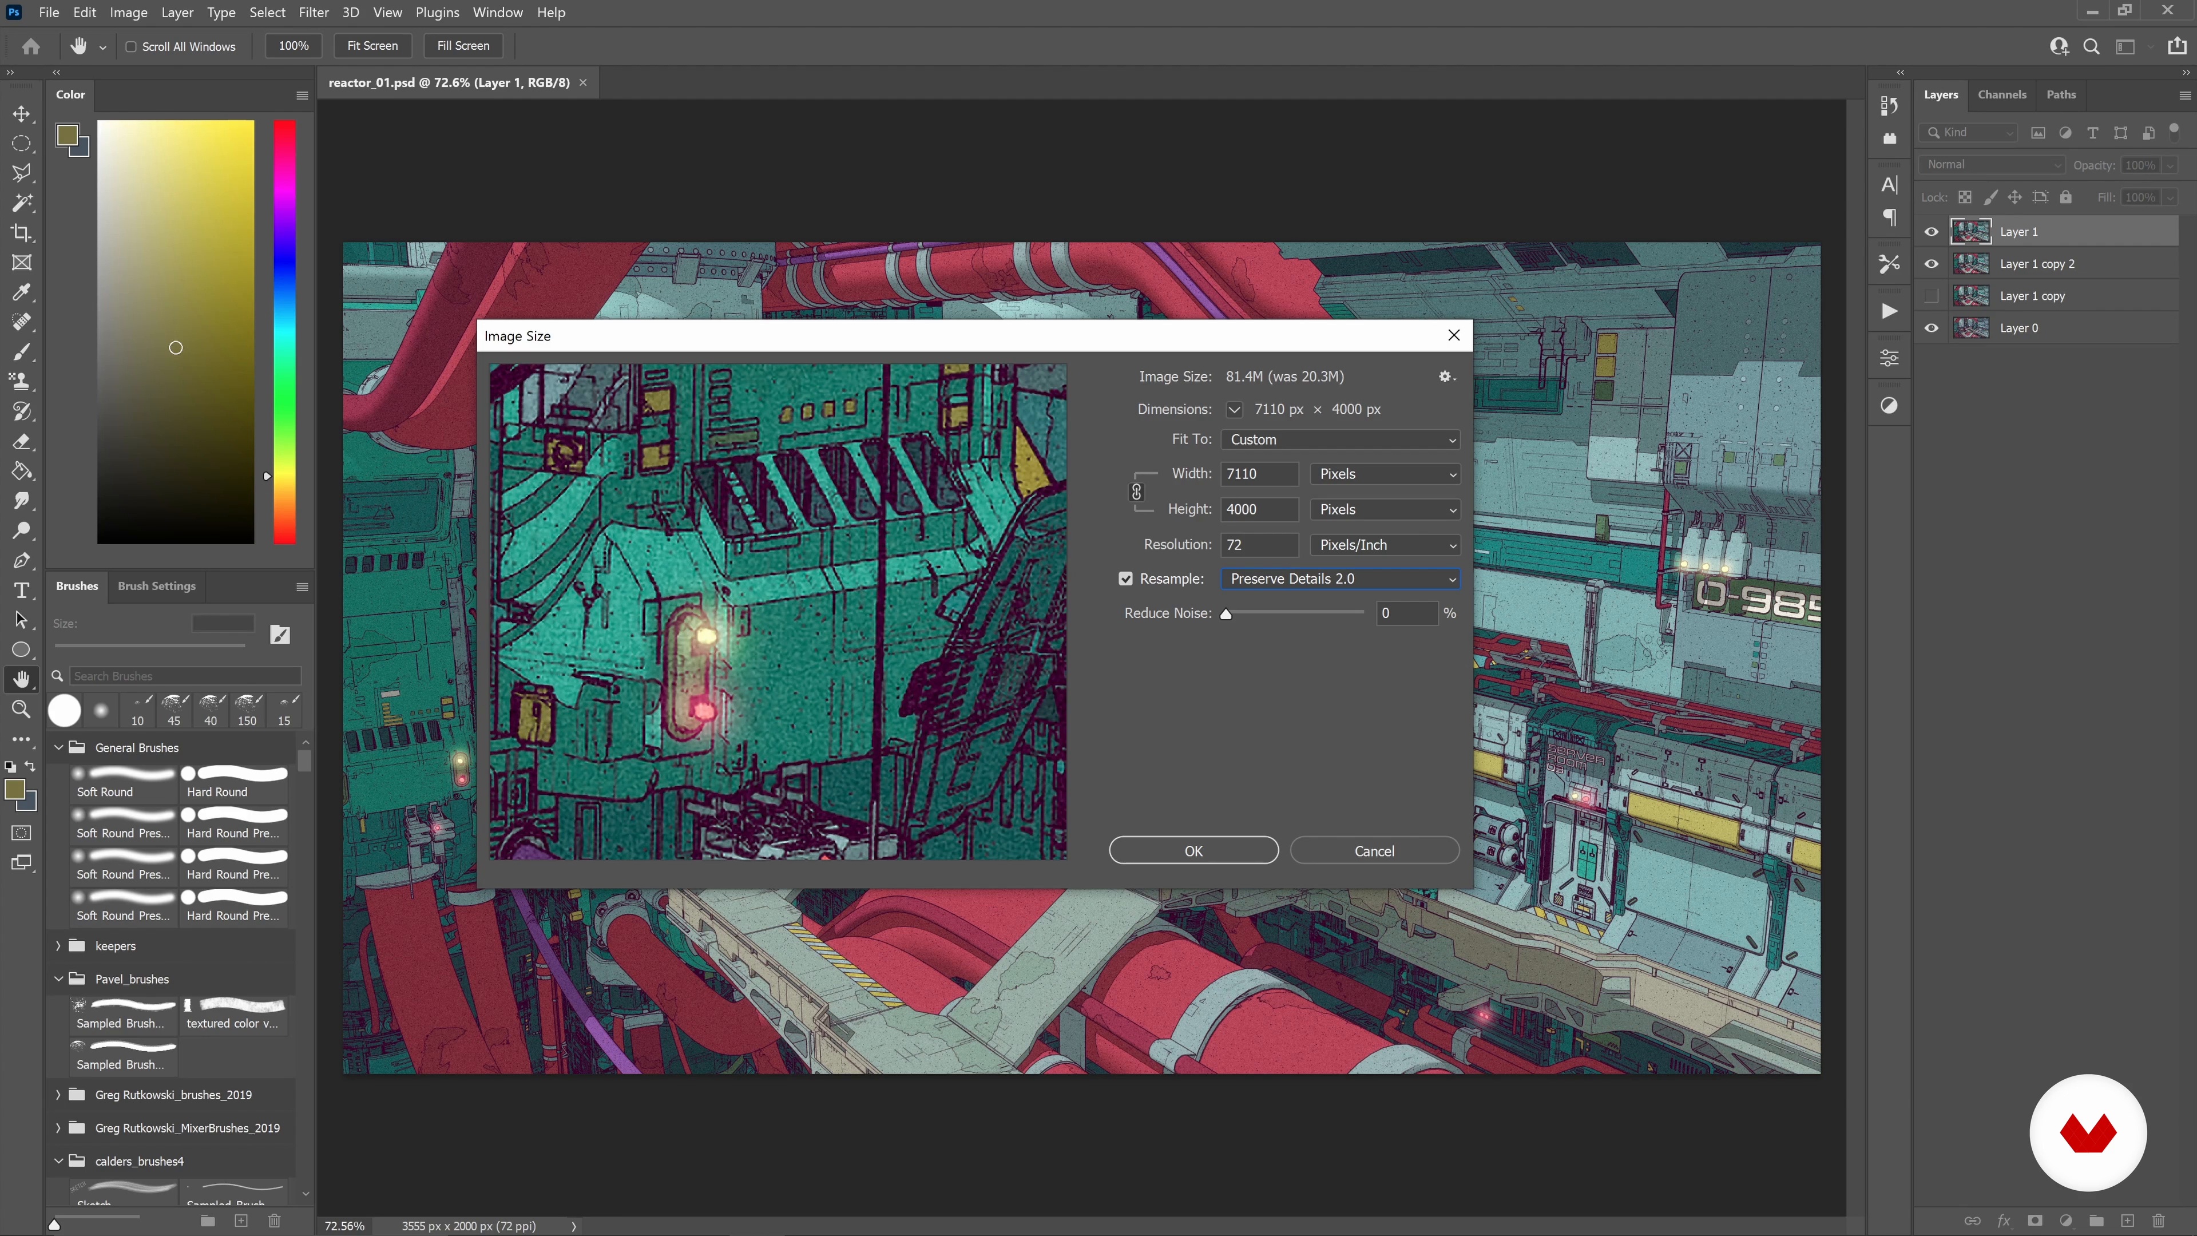Open the Search icon at top right
This screenshot has height=1236, width=2197.
coord(2091,46)
